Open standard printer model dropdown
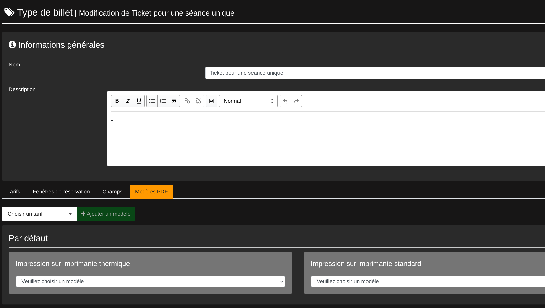Viewport: 545px width, 308px height. tap(427, 281)
